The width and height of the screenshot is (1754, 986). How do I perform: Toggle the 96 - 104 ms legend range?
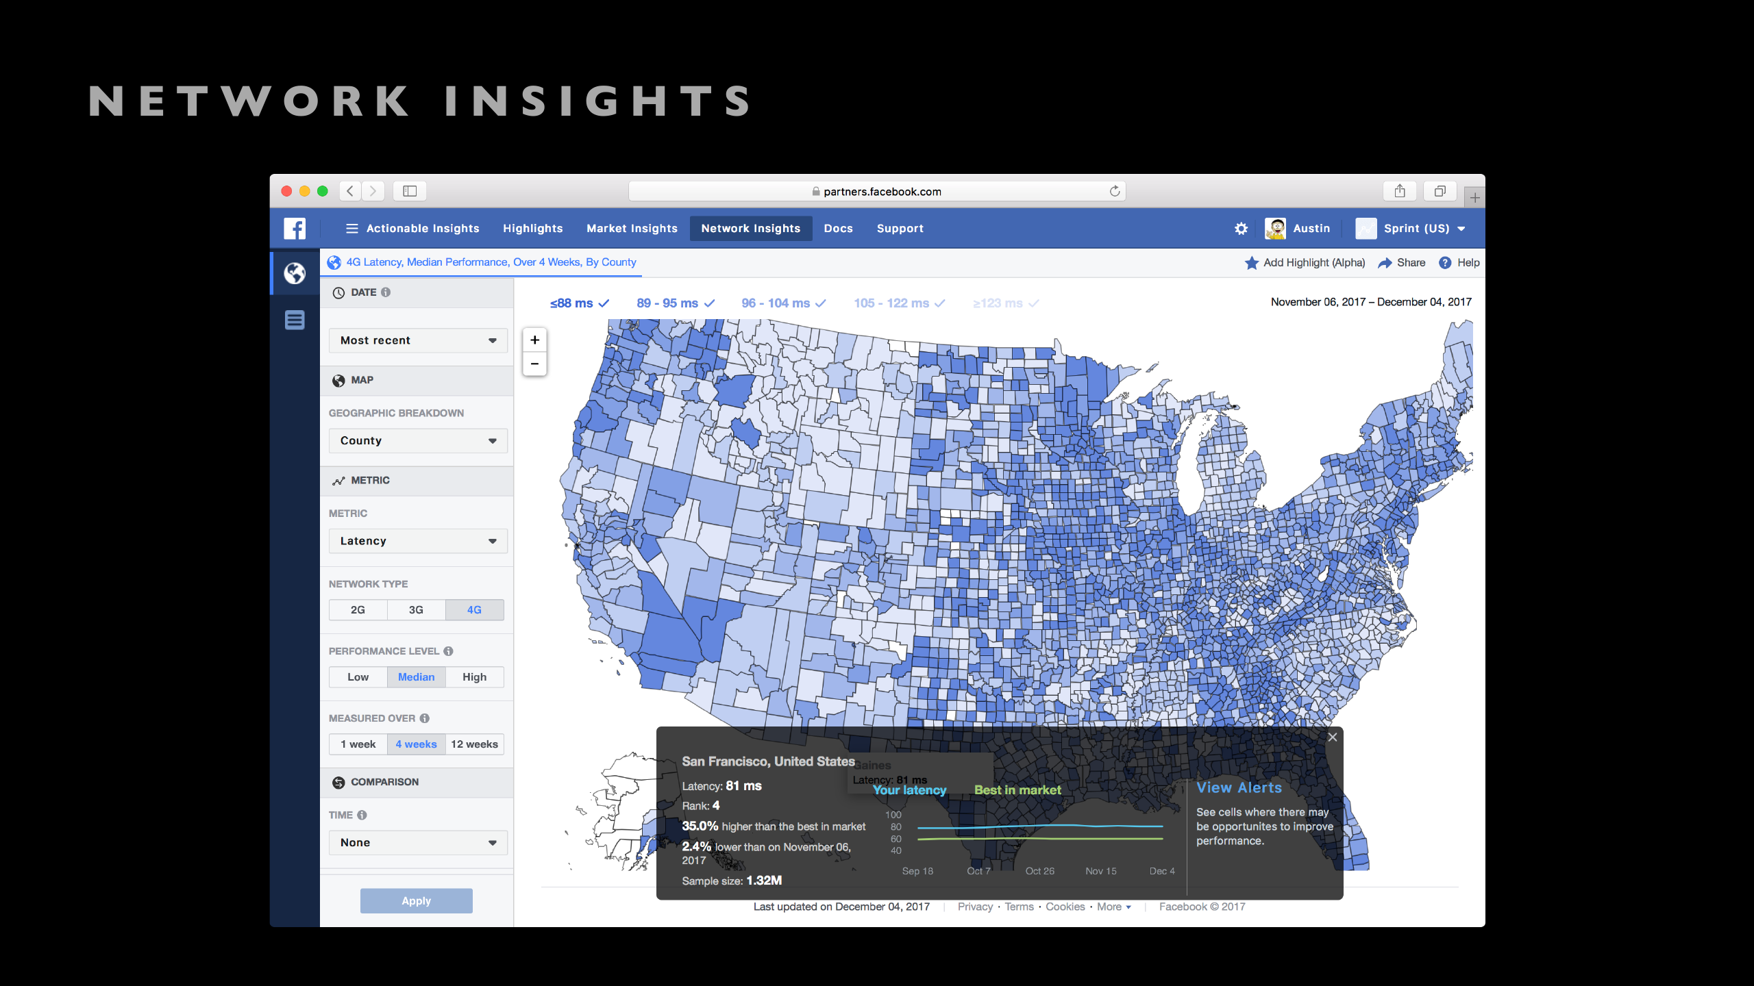[x=784, y=303]
